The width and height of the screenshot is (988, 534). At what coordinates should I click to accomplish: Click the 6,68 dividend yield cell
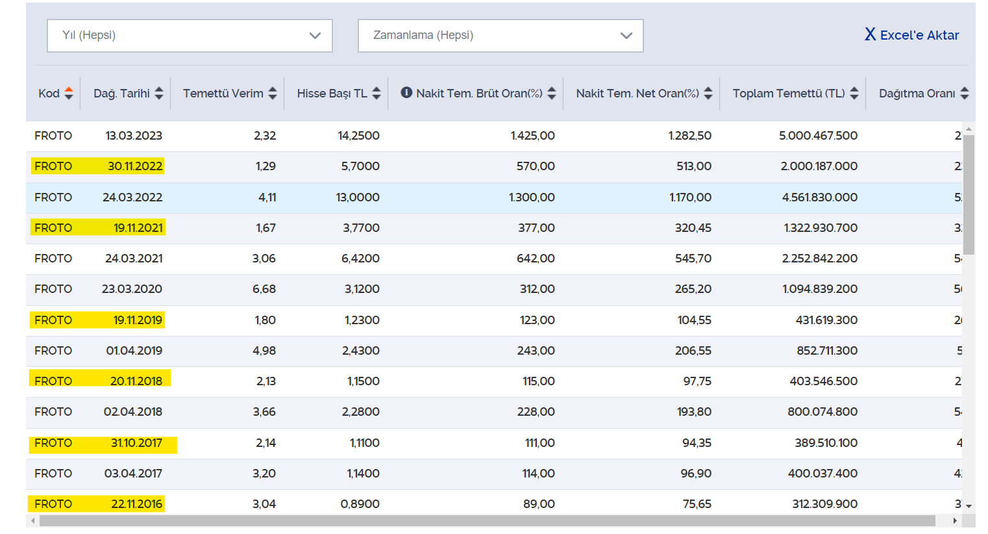click(264, 289)
